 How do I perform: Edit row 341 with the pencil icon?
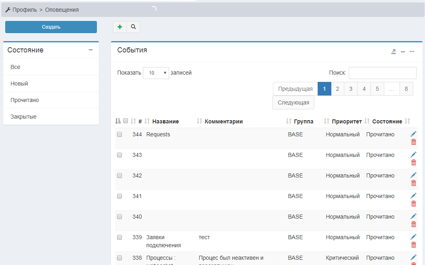(x=413, y=196)
